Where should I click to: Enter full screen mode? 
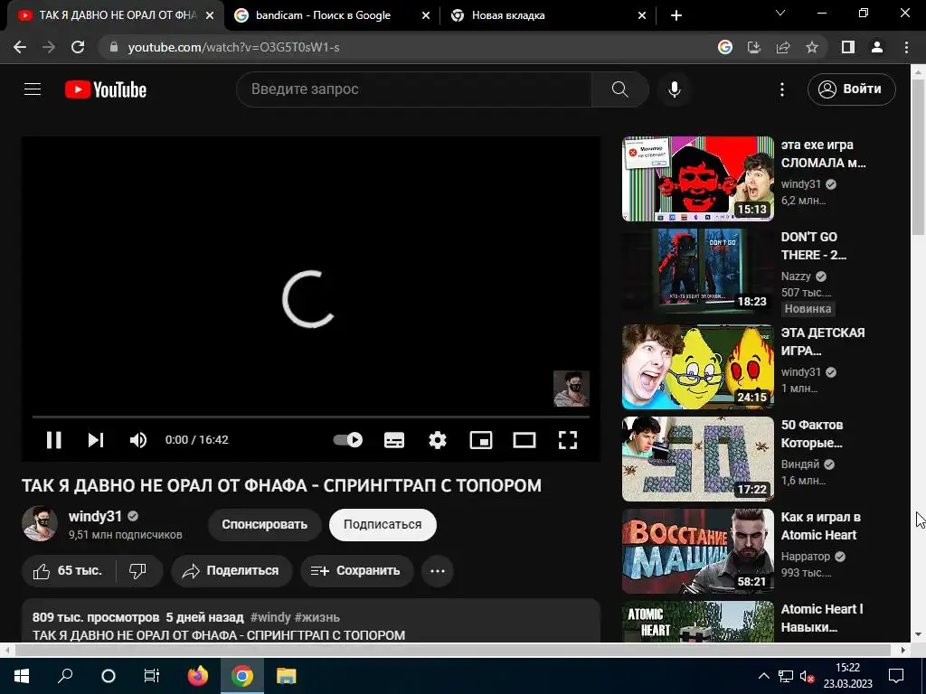click(x=568, y=440)
